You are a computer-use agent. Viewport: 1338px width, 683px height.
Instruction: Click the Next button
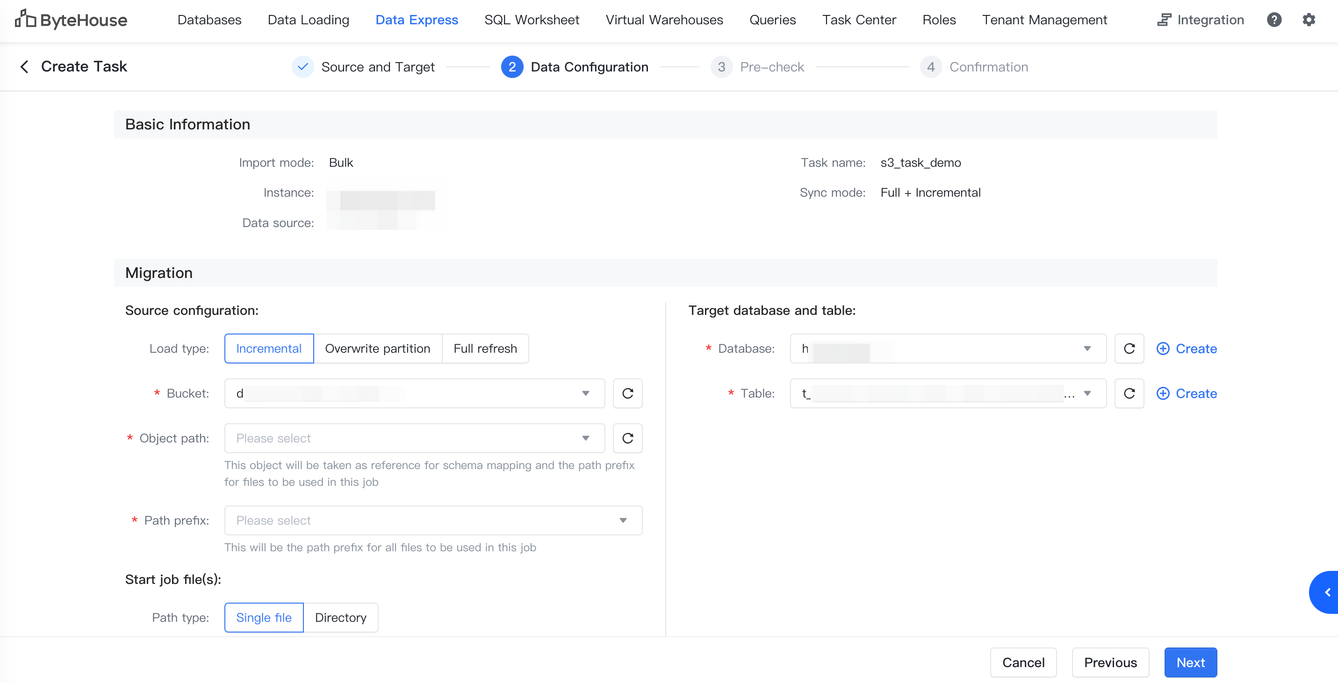[x=1190, y=662]
